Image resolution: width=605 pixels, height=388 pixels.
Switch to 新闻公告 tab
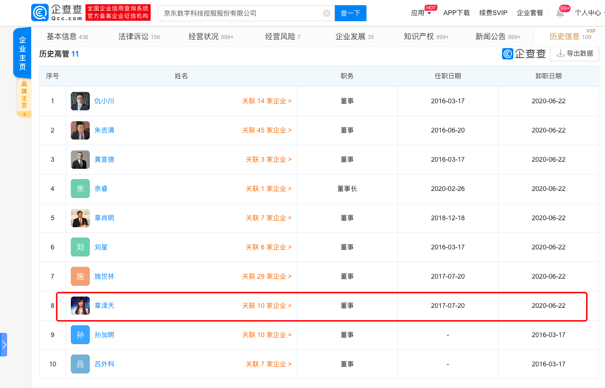tap(498, 36)
